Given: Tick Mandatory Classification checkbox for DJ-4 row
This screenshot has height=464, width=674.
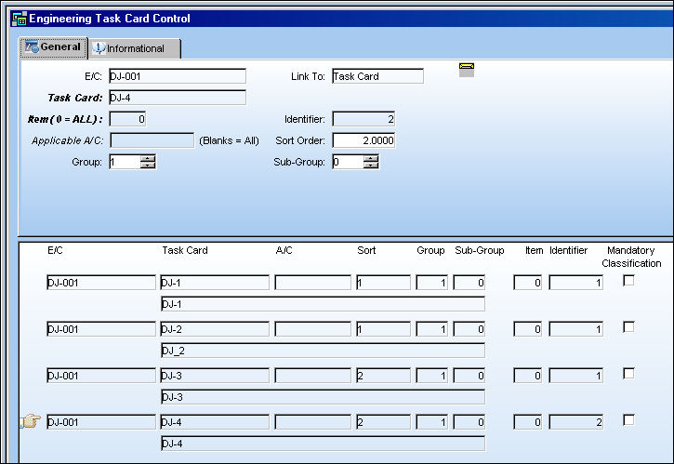Looking at the screenshot, I should [x=628, y=420].
